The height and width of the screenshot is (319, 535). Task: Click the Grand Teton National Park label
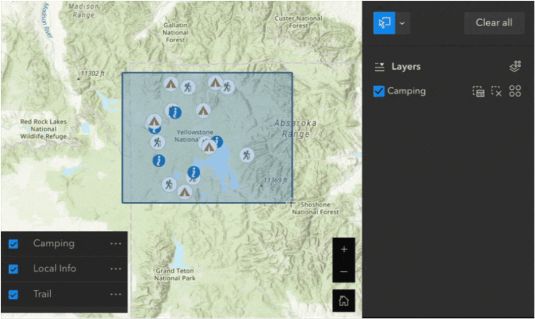click(x=175, y=274)
